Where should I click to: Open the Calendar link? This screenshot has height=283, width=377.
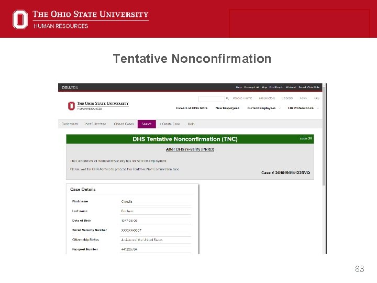coord(287,98)
